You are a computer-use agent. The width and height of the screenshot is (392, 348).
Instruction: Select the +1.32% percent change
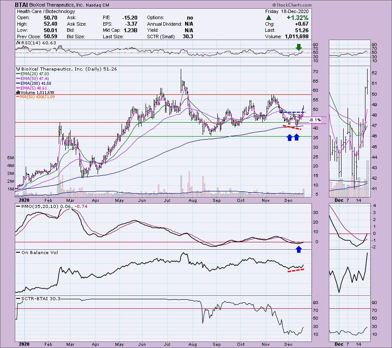[297, 18]
